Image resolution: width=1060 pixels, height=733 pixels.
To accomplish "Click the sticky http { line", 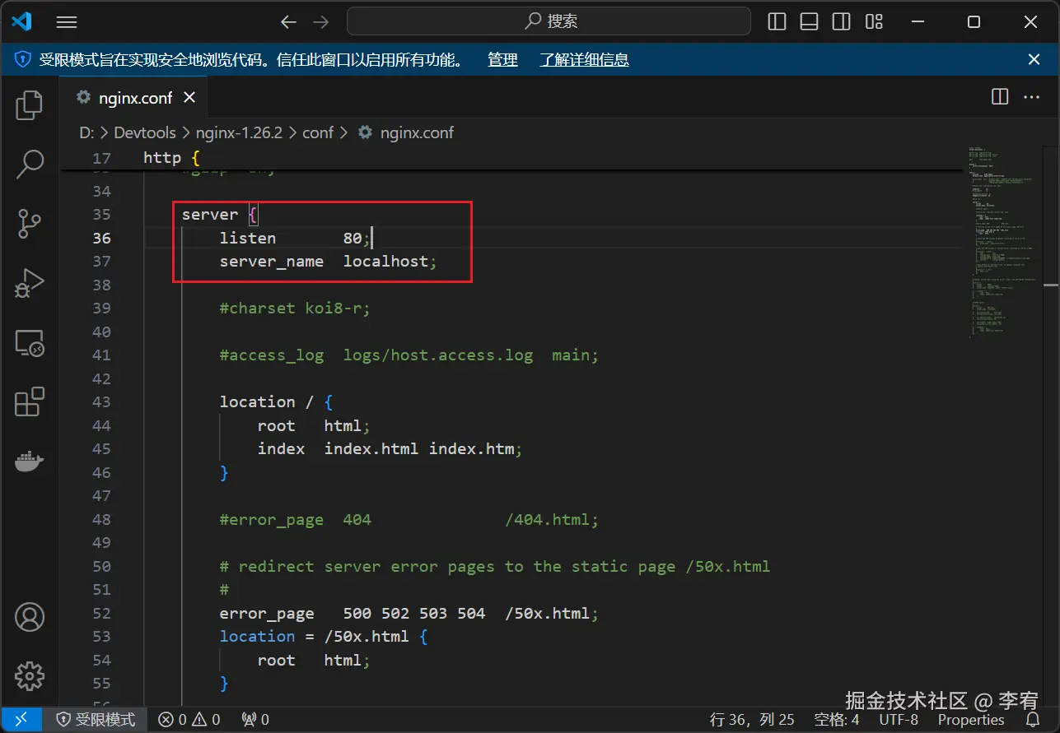I will (171, 157).
